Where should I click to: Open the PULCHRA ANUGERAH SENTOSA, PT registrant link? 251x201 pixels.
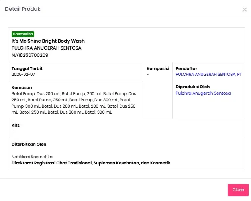click(x=208, y=74)
